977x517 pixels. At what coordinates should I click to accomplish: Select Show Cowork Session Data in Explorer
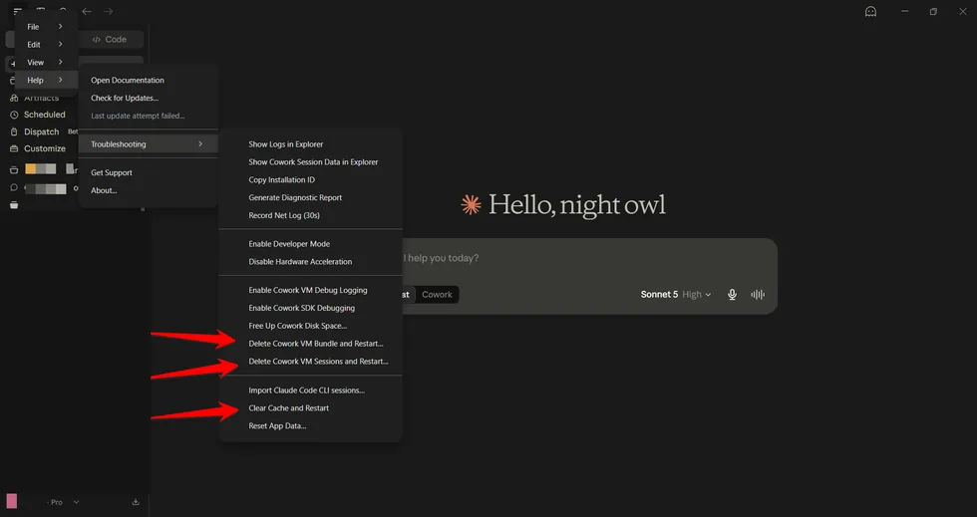(x=310, y=162)
